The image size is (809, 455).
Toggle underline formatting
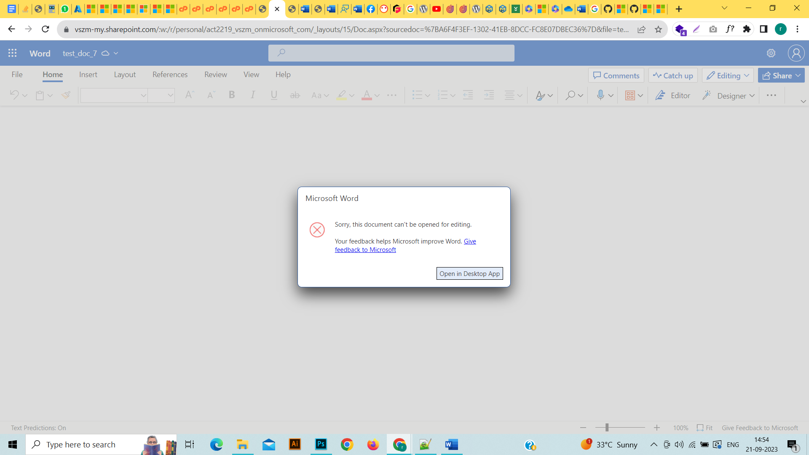273,95
